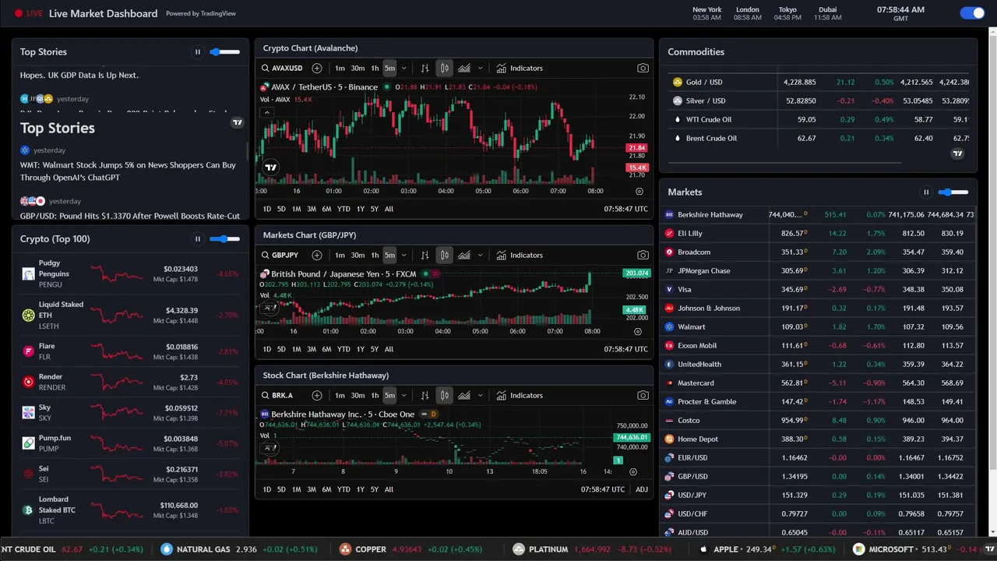Toggle the Markets panel switch

coord(953,192)
